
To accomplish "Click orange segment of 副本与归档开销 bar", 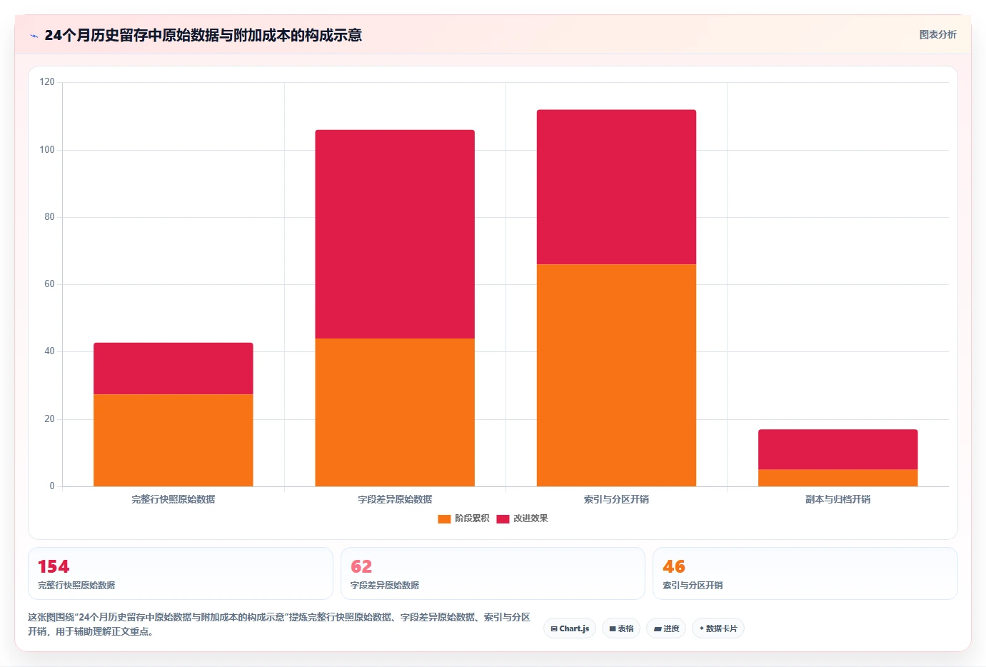I will click(x=838, y=478).
